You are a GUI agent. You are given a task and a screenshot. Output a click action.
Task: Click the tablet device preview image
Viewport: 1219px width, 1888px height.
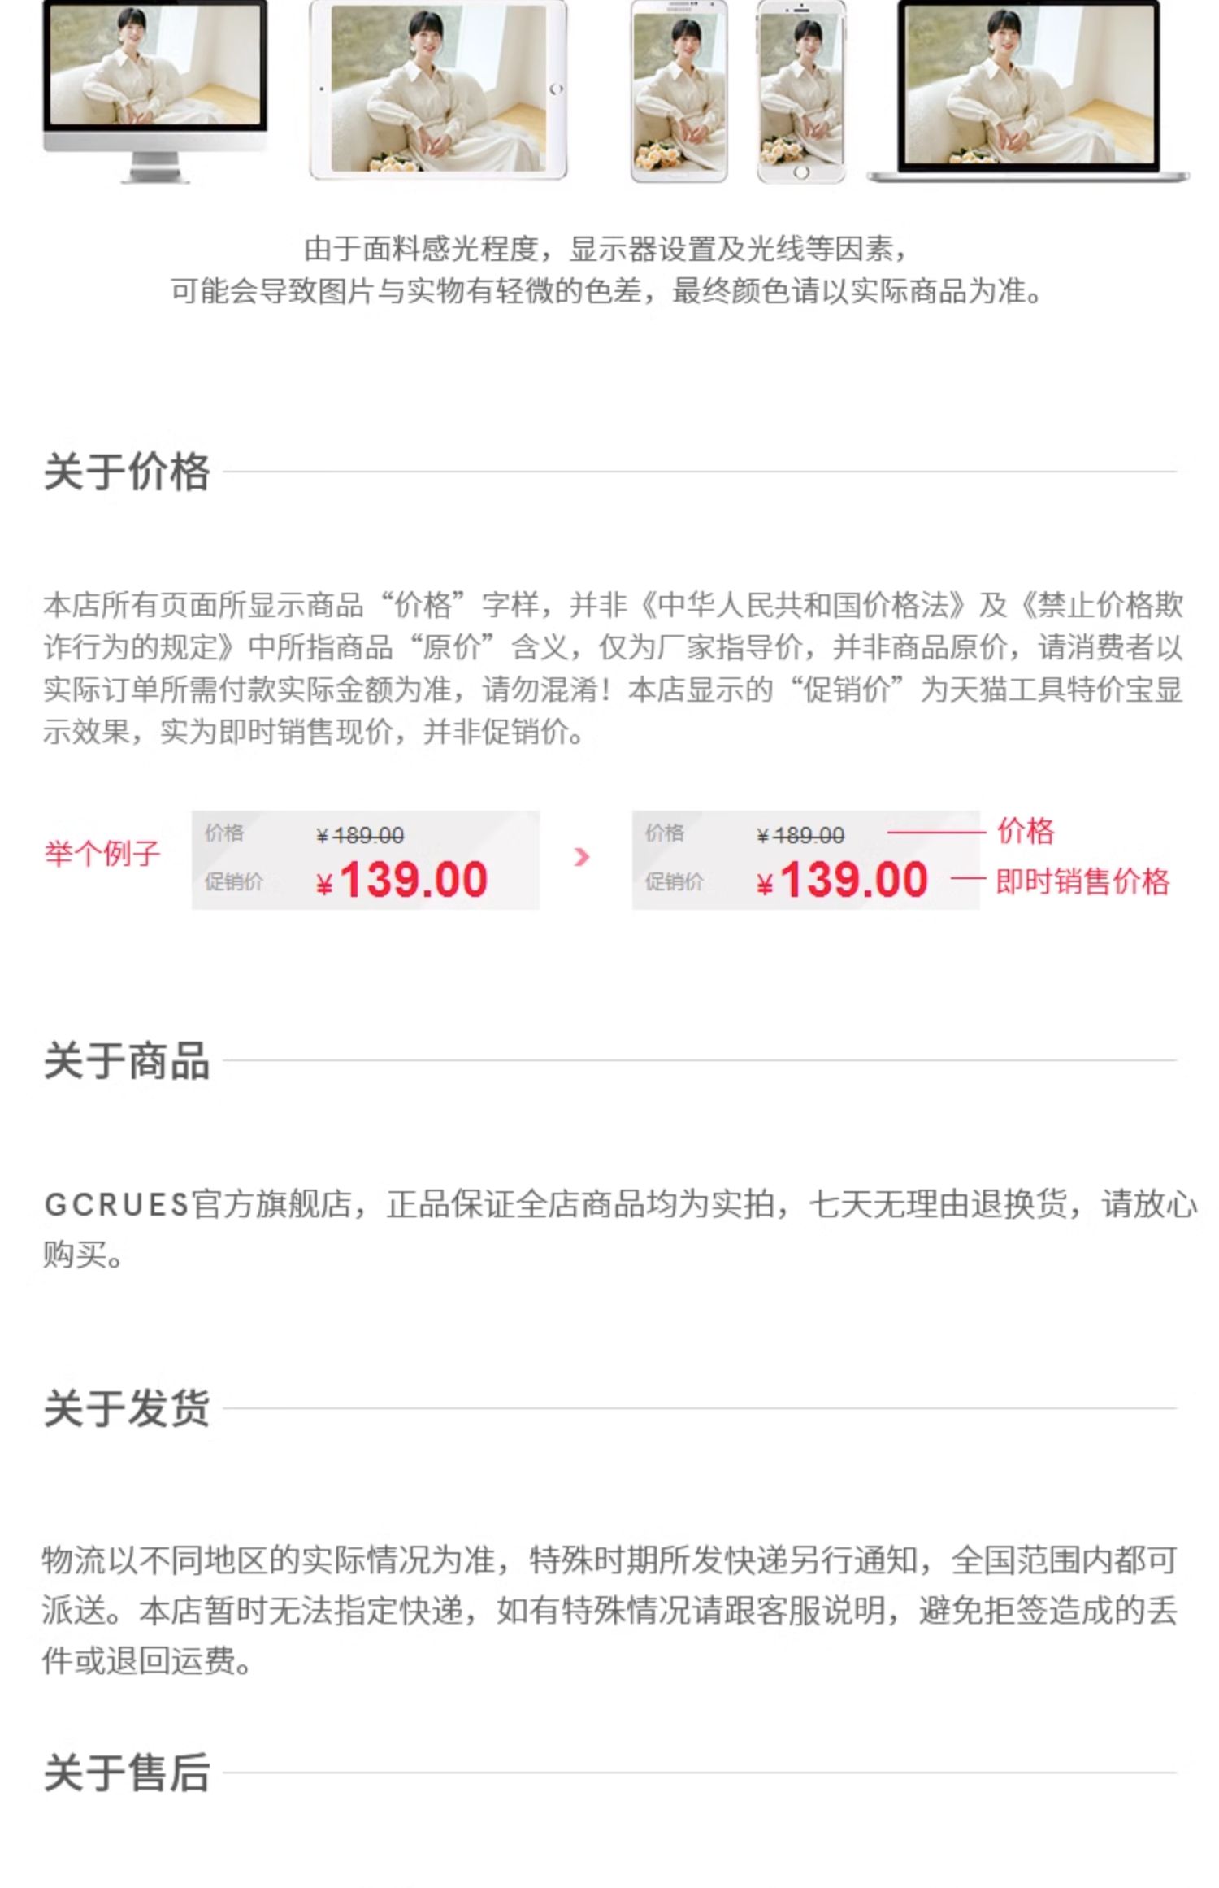click(438, 89)
